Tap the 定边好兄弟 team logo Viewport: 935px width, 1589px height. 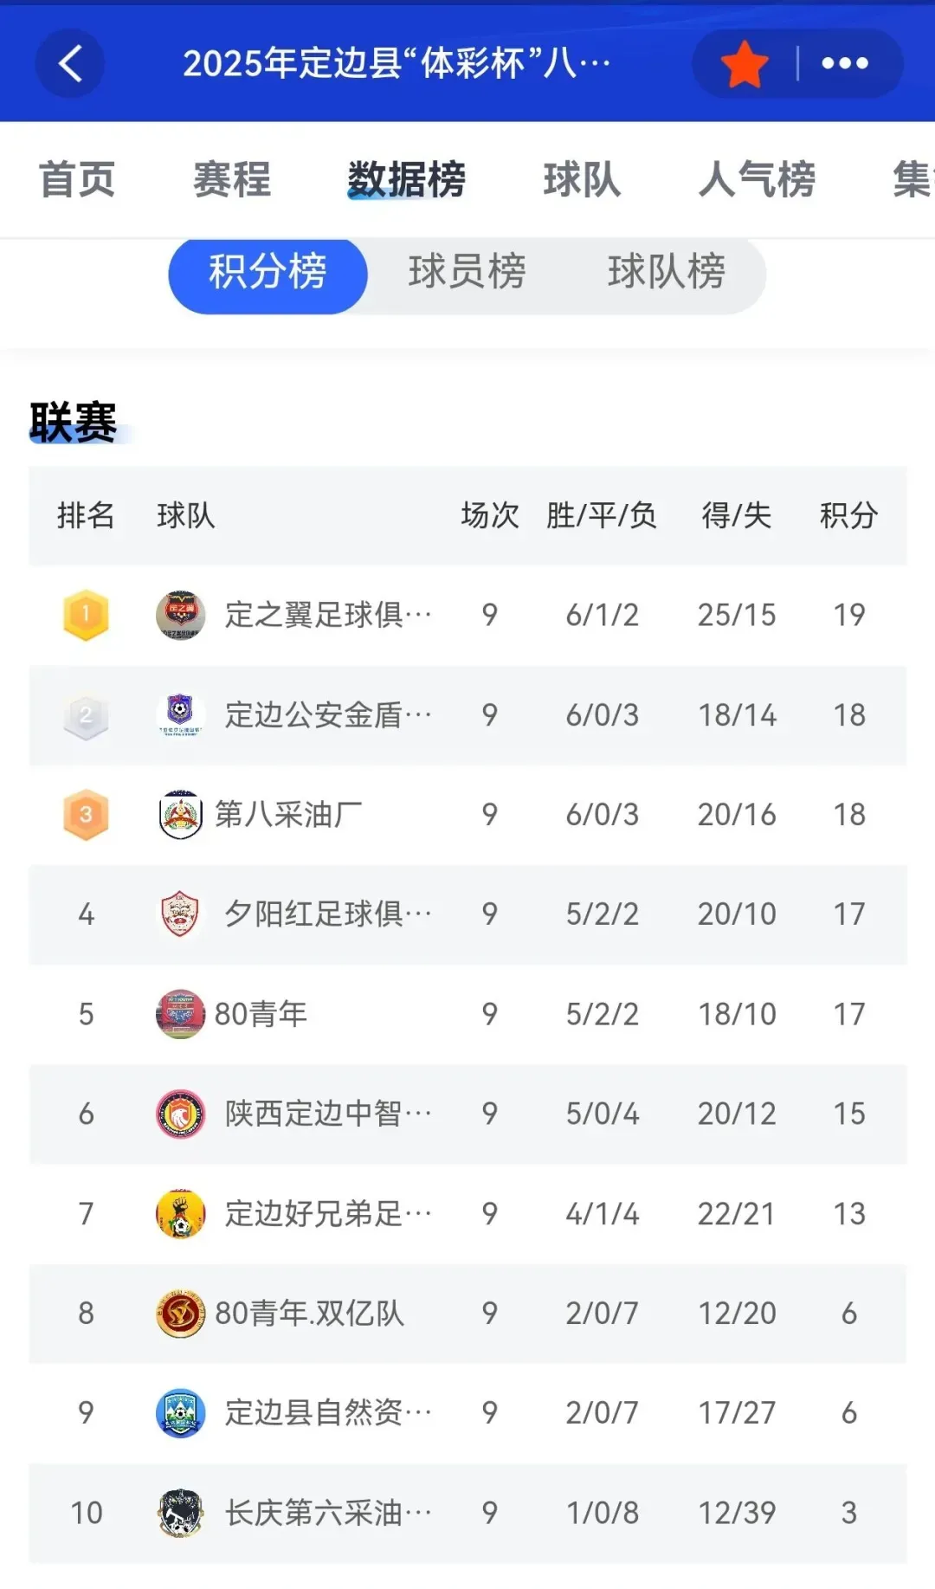(180, 1213)
